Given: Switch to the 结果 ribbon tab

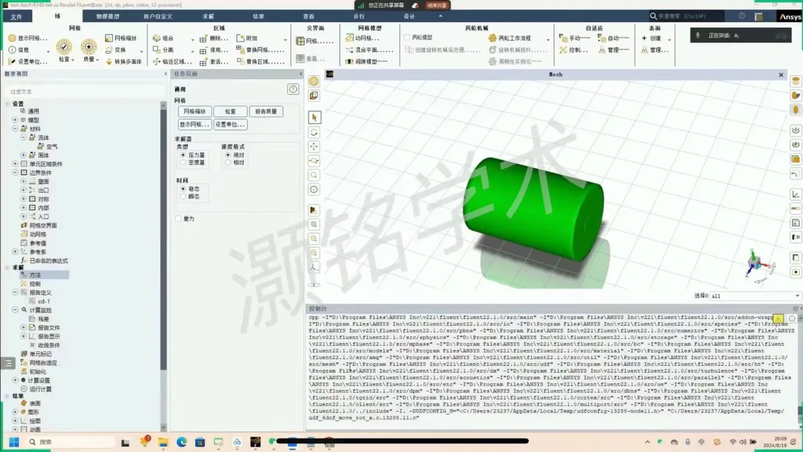Looking at the screenshot, I should point(258,16).
